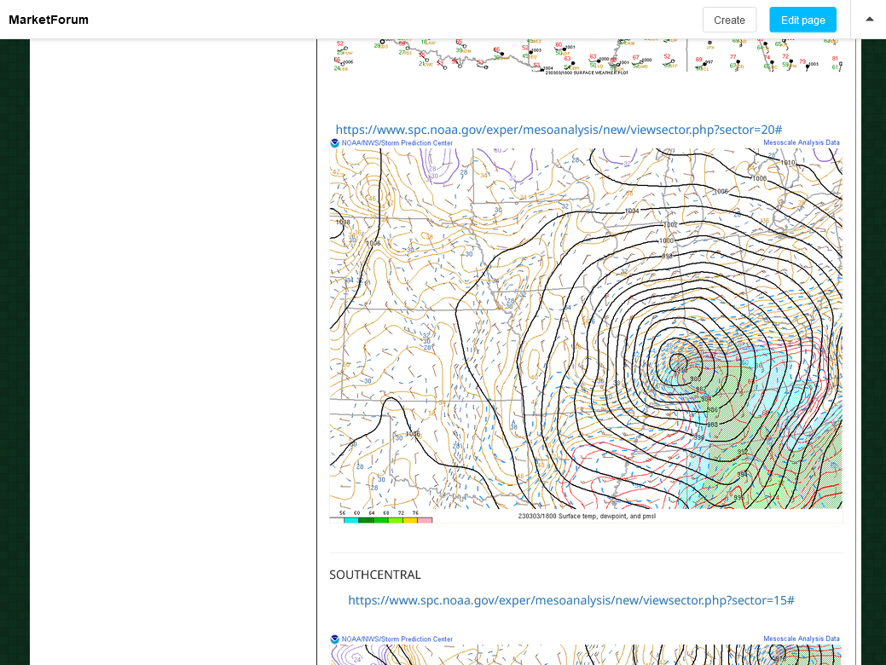Click the SOUTHCENTRAL heading text
This screenshot has height=665, width=886.
(x=375, y=575)
